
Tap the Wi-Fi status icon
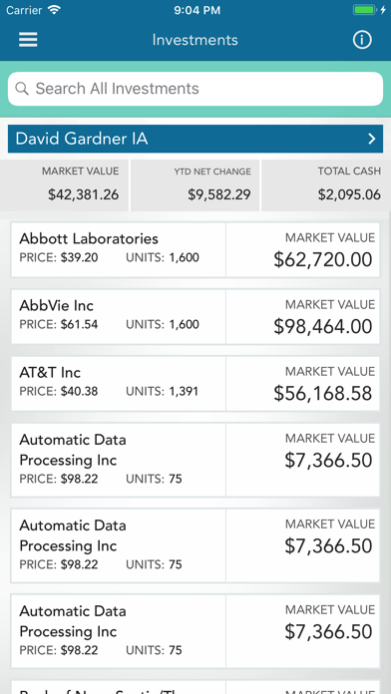55,10
